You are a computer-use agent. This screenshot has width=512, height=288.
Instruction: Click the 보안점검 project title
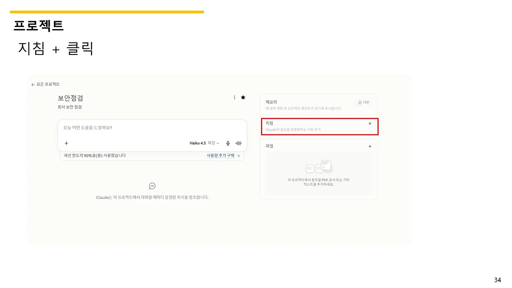(70, 98)
